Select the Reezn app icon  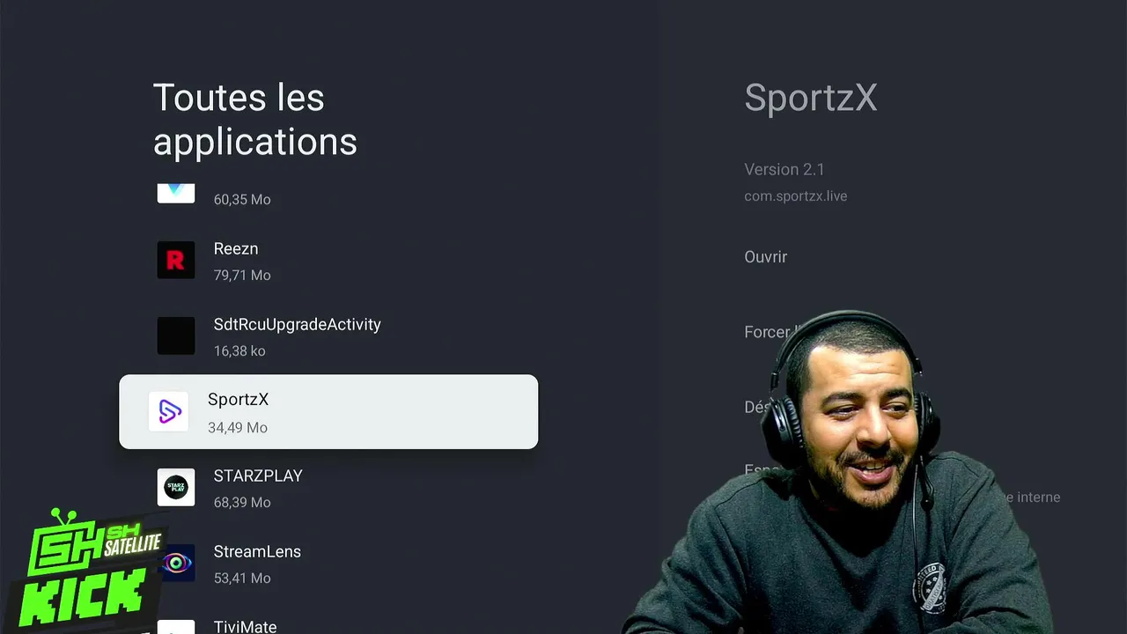pos(176,261)
